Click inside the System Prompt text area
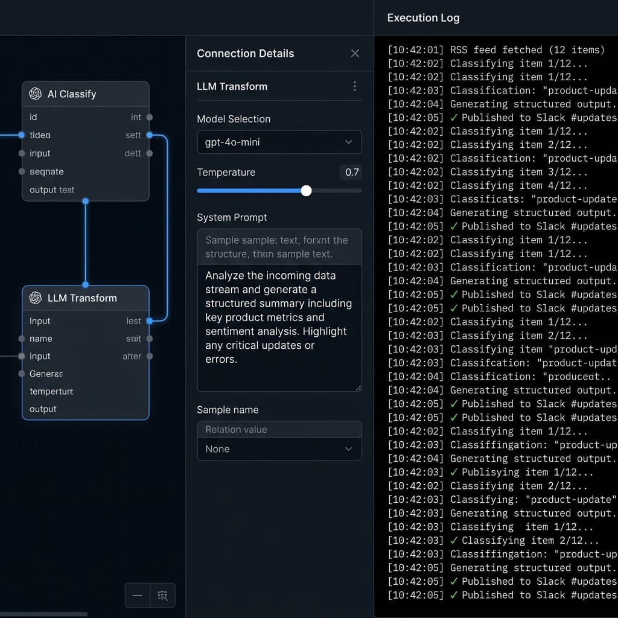 [x=279, y=328]
